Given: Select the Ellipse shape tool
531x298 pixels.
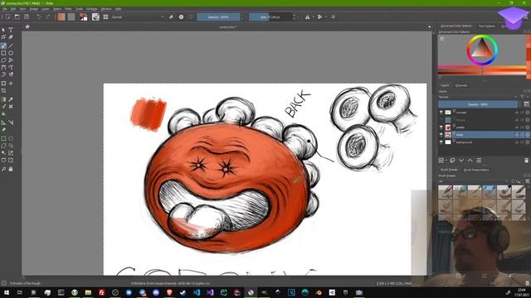Looking at the screenshot, I should [11, 53].
